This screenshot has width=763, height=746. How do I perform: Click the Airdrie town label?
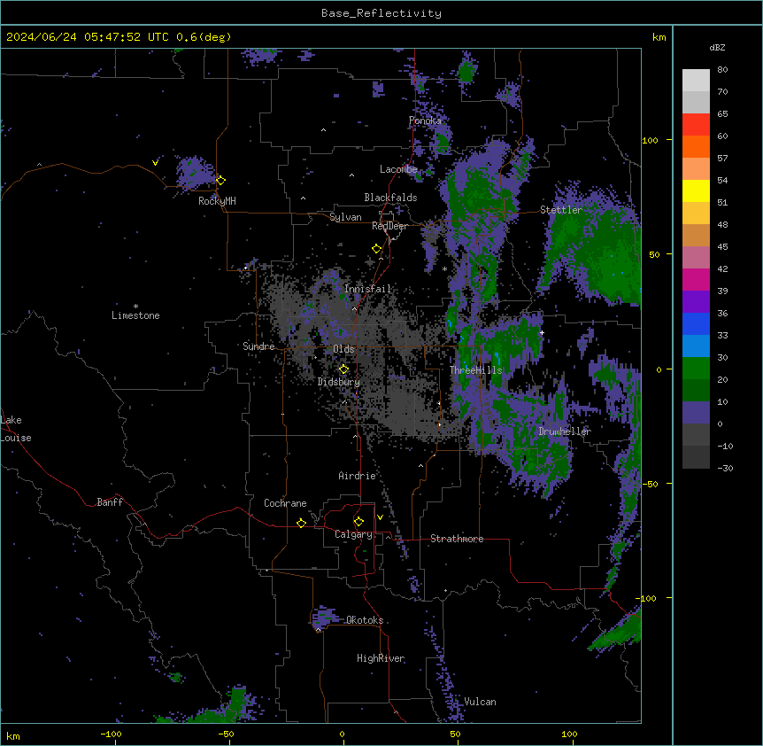click(357, 476)
